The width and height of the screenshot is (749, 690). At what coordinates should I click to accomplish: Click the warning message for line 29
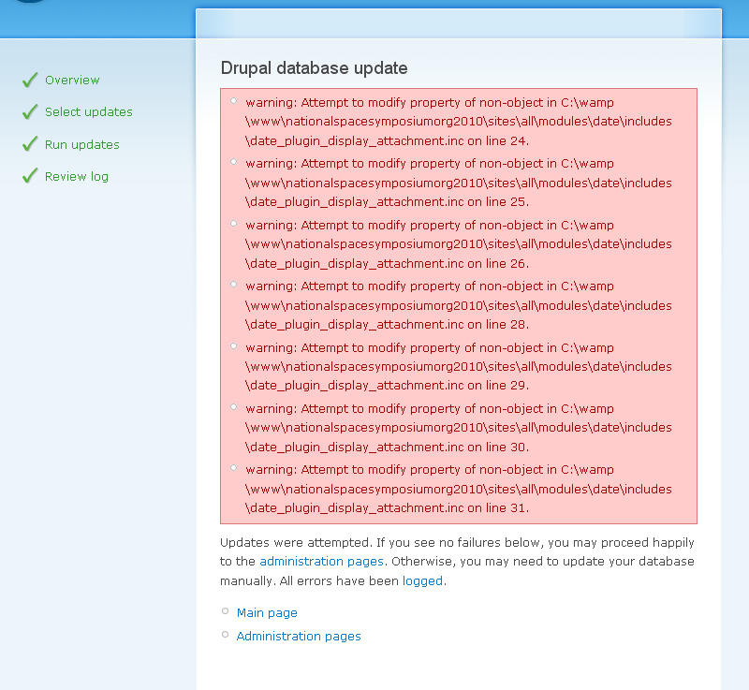click(x=459, y=367)
